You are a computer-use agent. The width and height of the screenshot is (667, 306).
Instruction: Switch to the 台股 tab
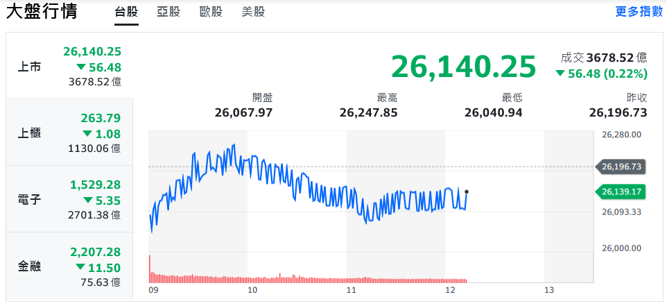click(127, 12)
